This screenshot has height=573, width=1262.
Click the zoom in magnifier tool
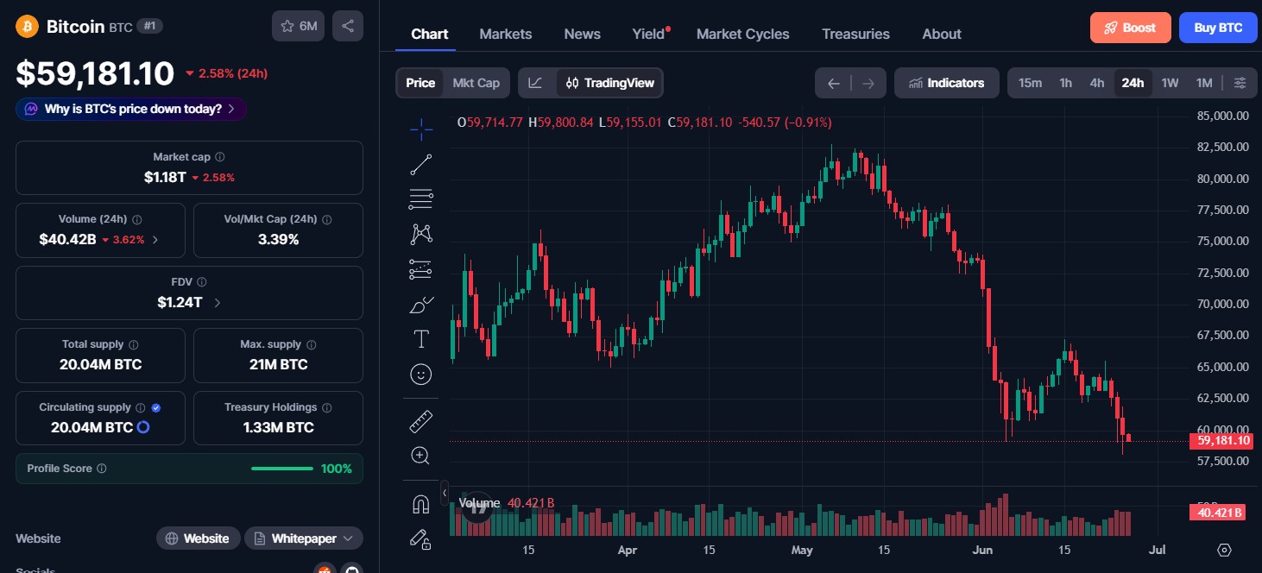(421, 456)
